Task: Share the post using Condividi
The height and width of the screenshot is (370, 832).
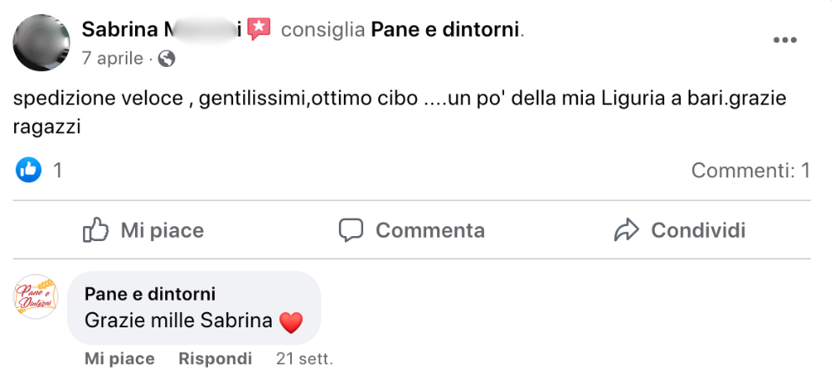Action: click(x=679, y=230)
